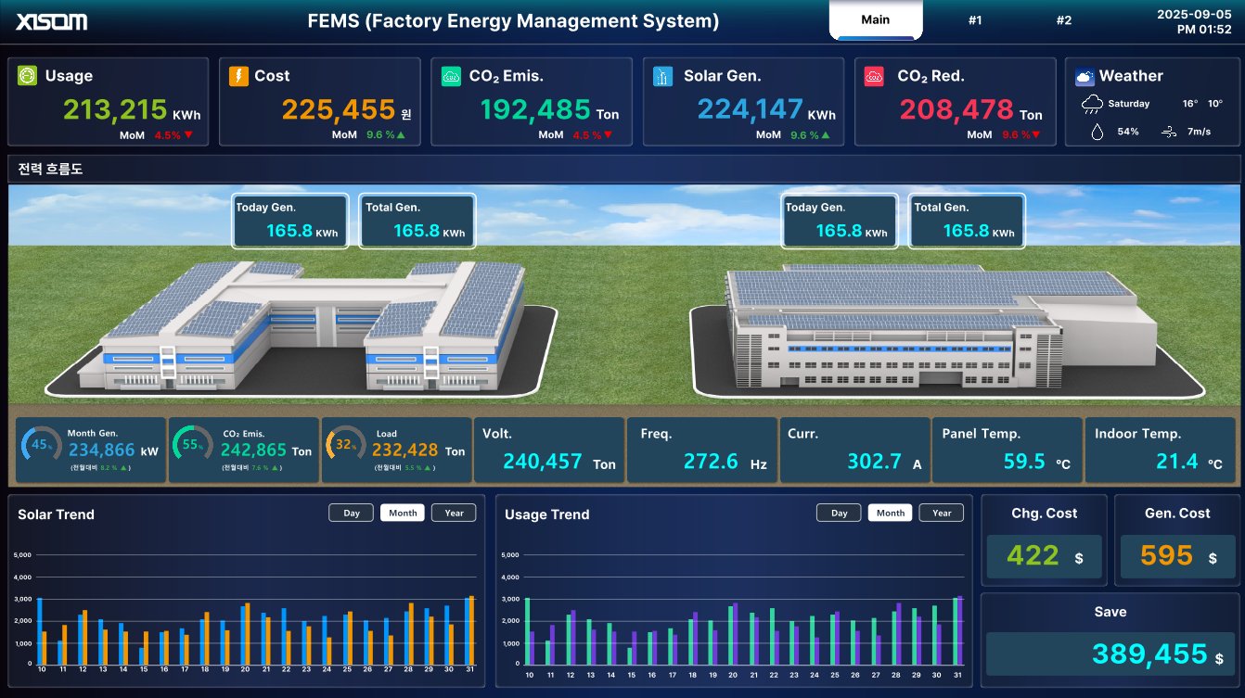
Task: Set Solar Trend to Day view
Action: coord(351,513)
